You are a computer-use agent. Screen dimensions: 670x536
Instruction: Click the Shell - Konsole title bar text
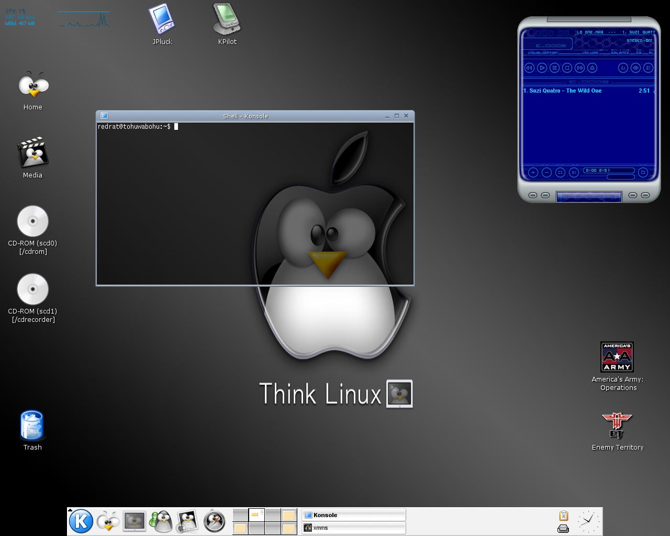coord(245,116)
